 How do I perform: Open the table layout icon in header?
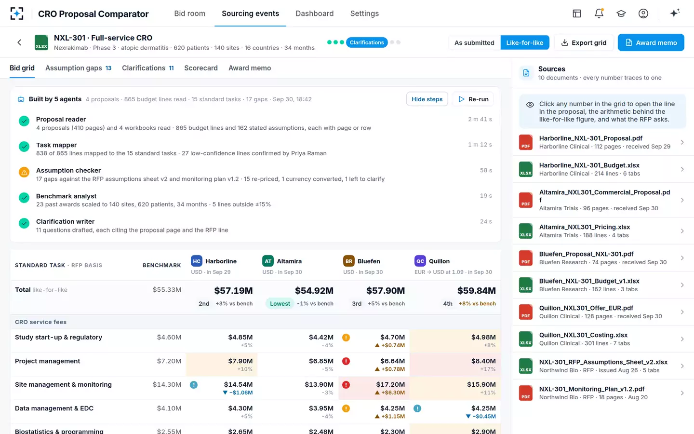(577, 14)
